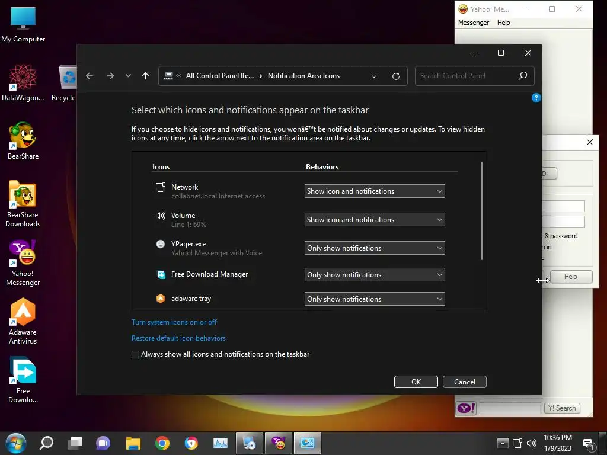Close the Yahoo login dialog
Image resolution: width=607 pixels, height=455 pixels.
[590, 142]
